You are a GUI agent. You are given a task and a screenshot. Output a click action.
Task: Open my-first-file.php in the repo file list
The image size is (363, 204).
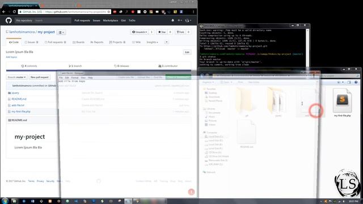click(21, 112)
